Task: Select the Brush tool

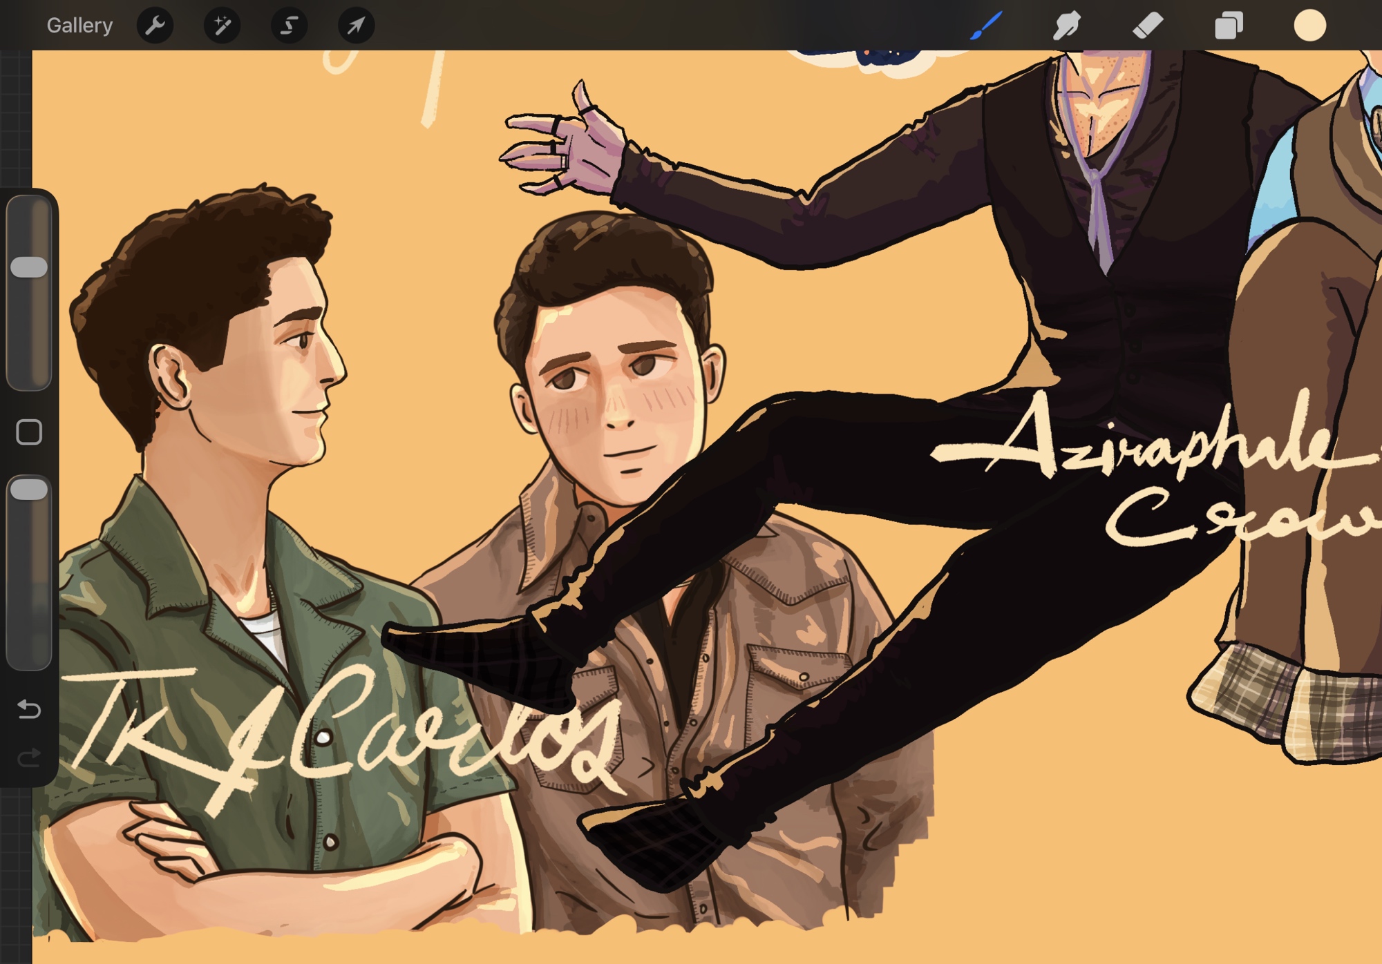Action: point(986,26)
